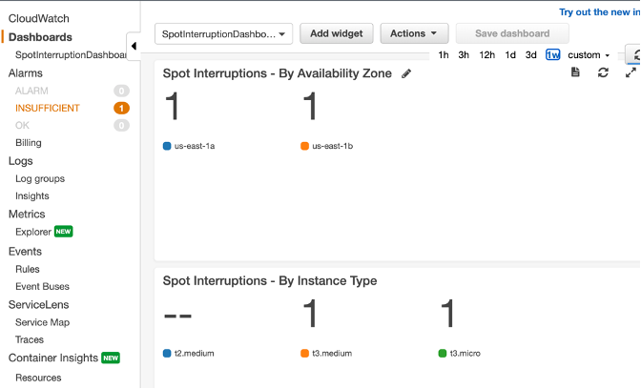The height and width of the screenshot is (389, 641).
Task: Open Service Map under ServiceLens
Action: (42, 322)
